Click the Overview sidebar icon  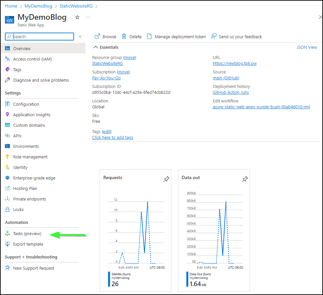(8, 48)
